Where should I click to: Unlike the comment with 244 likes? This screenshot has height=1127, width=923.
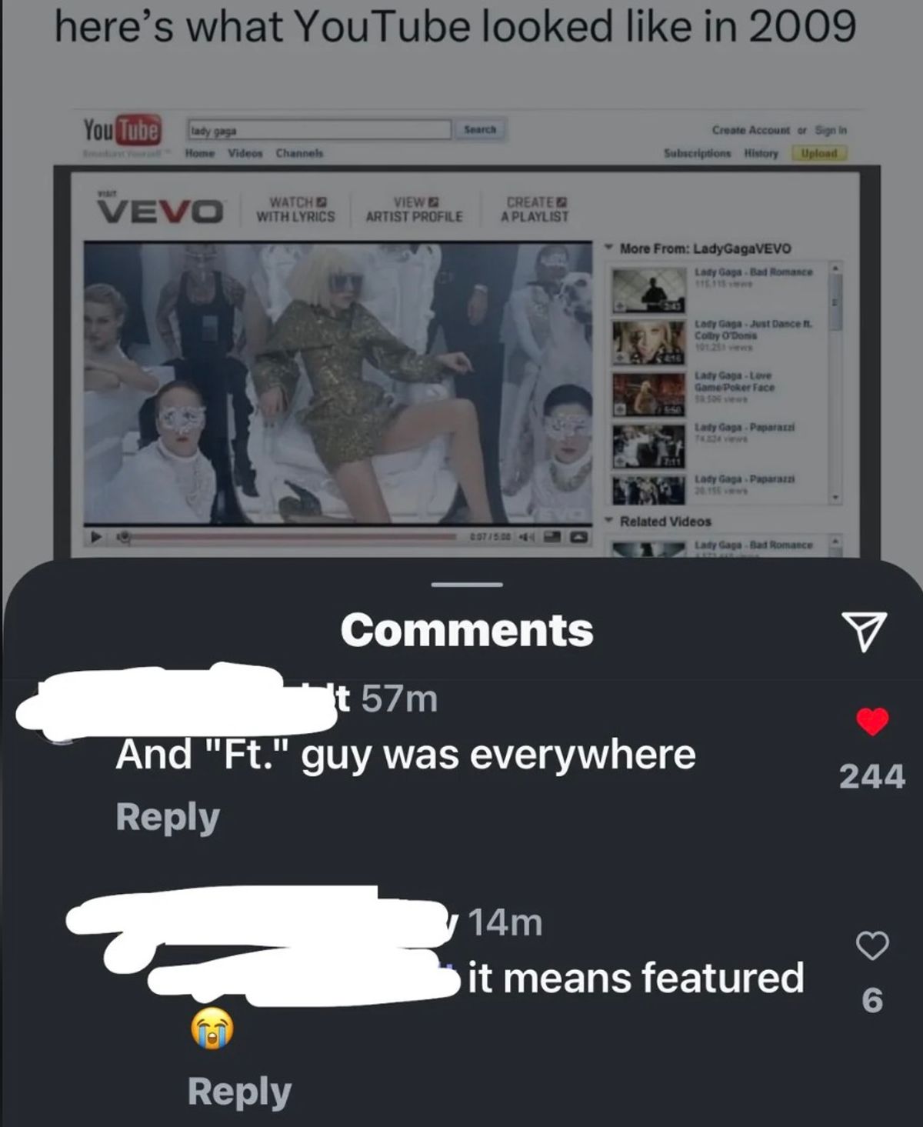[872, 722]
